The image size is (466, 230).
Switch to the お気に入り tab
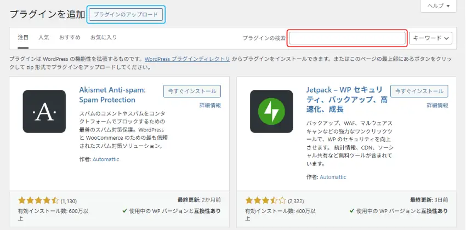[x=104, y=38]
